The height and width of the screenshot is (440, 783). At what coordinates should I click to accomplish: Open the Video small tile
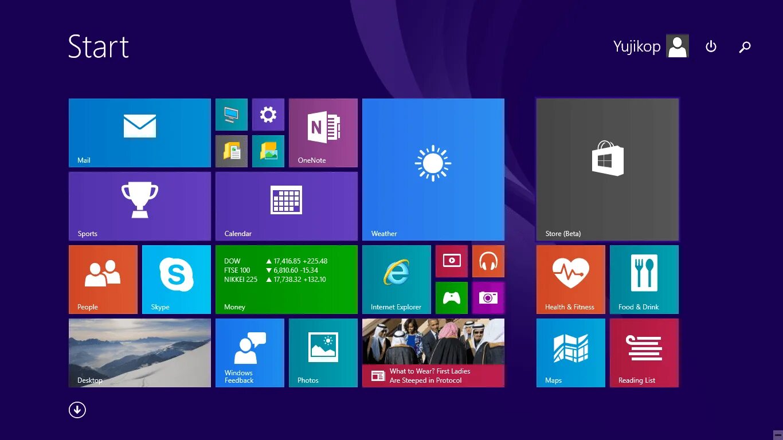pyautogui.click(x=452, y=261)
